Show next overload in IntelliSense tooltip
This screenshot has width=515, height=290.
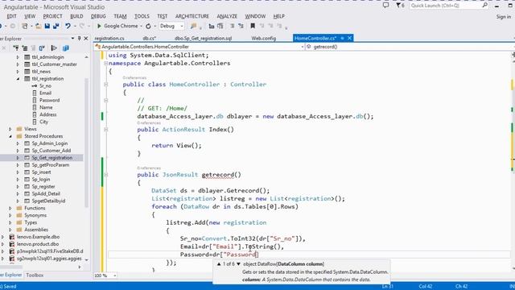click(238, 264)
